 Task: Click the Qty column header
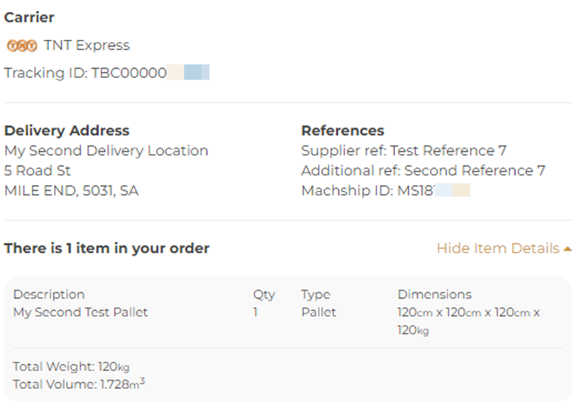tap(264, 294)
